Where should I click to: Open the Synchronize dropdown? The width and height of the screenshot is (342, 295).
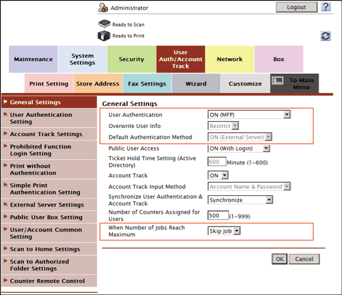point(240,200)
